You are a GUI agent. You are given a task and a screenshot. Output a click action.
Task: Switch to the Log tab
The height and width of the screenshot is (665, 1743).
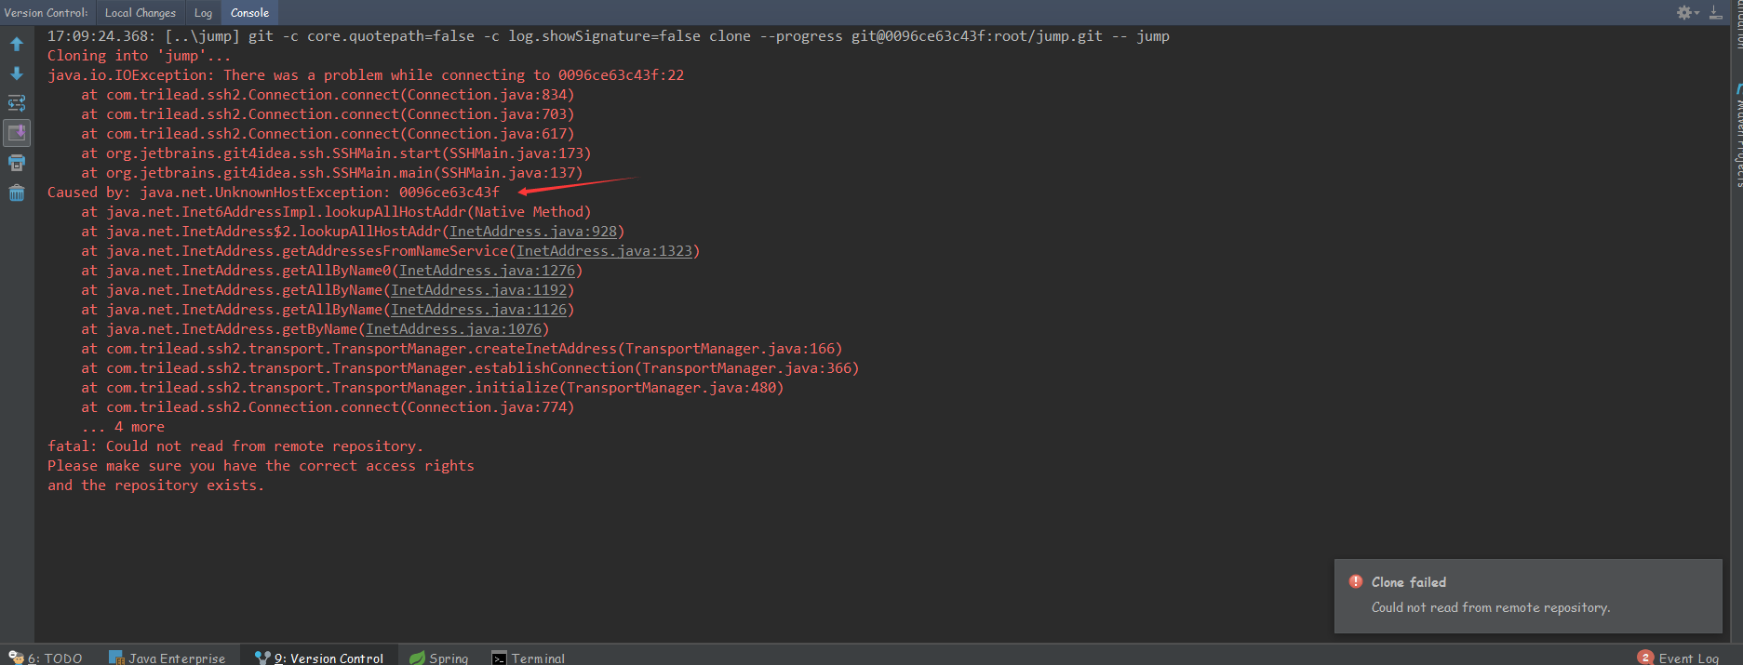(203, 12)
